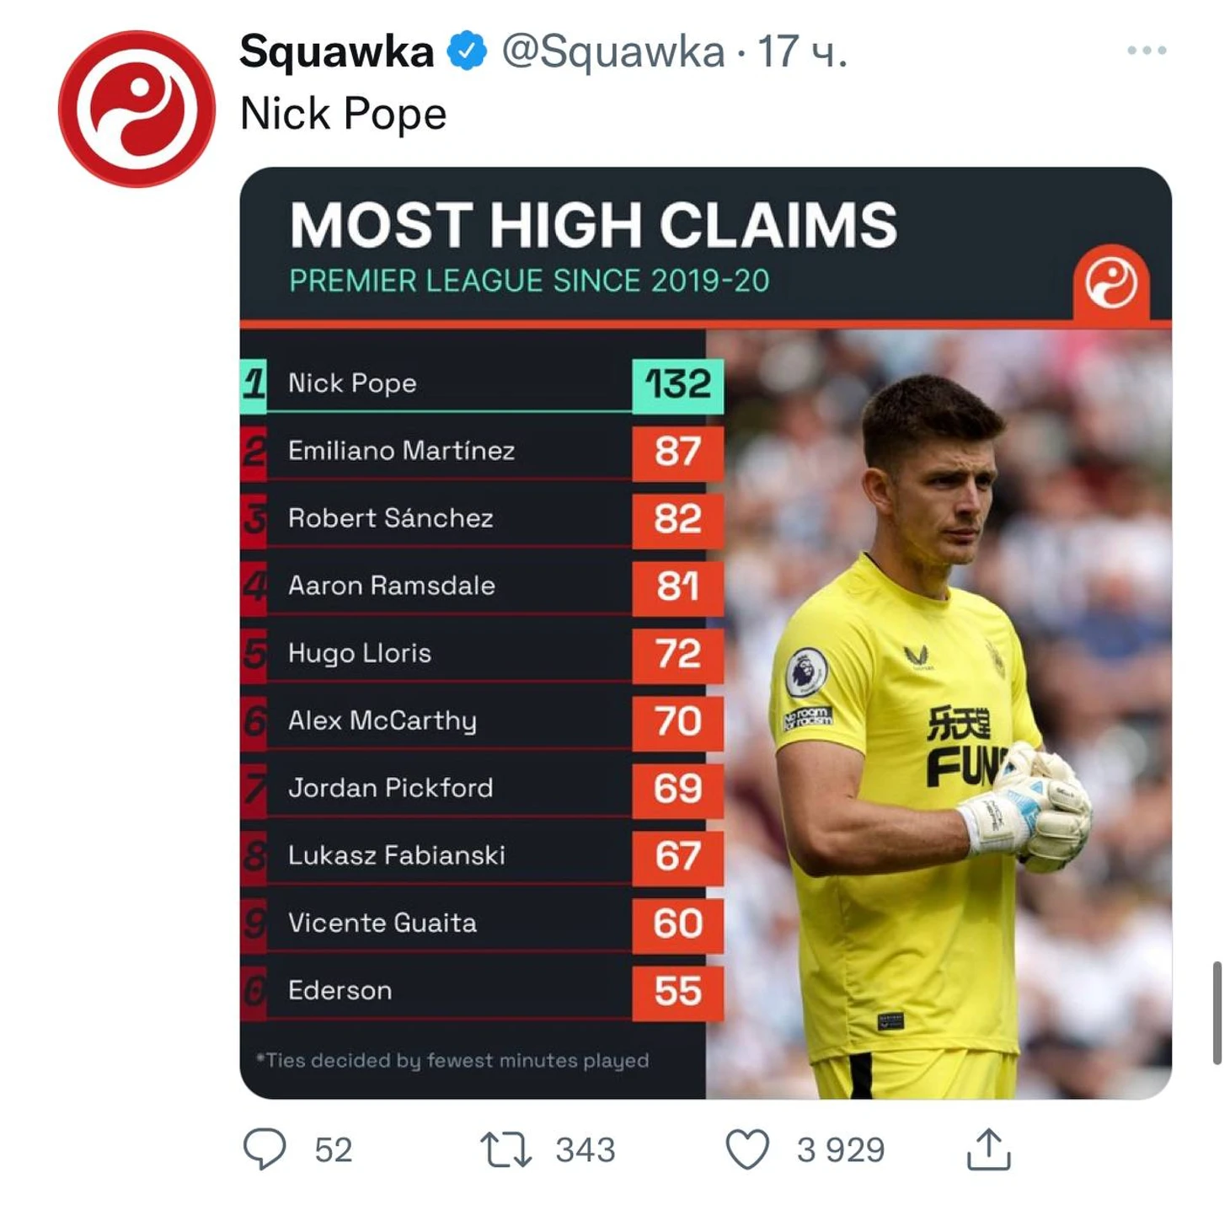Click the Squawka display name
Viewport: 1230px width, 1210px height.
[x=336, y=51]
